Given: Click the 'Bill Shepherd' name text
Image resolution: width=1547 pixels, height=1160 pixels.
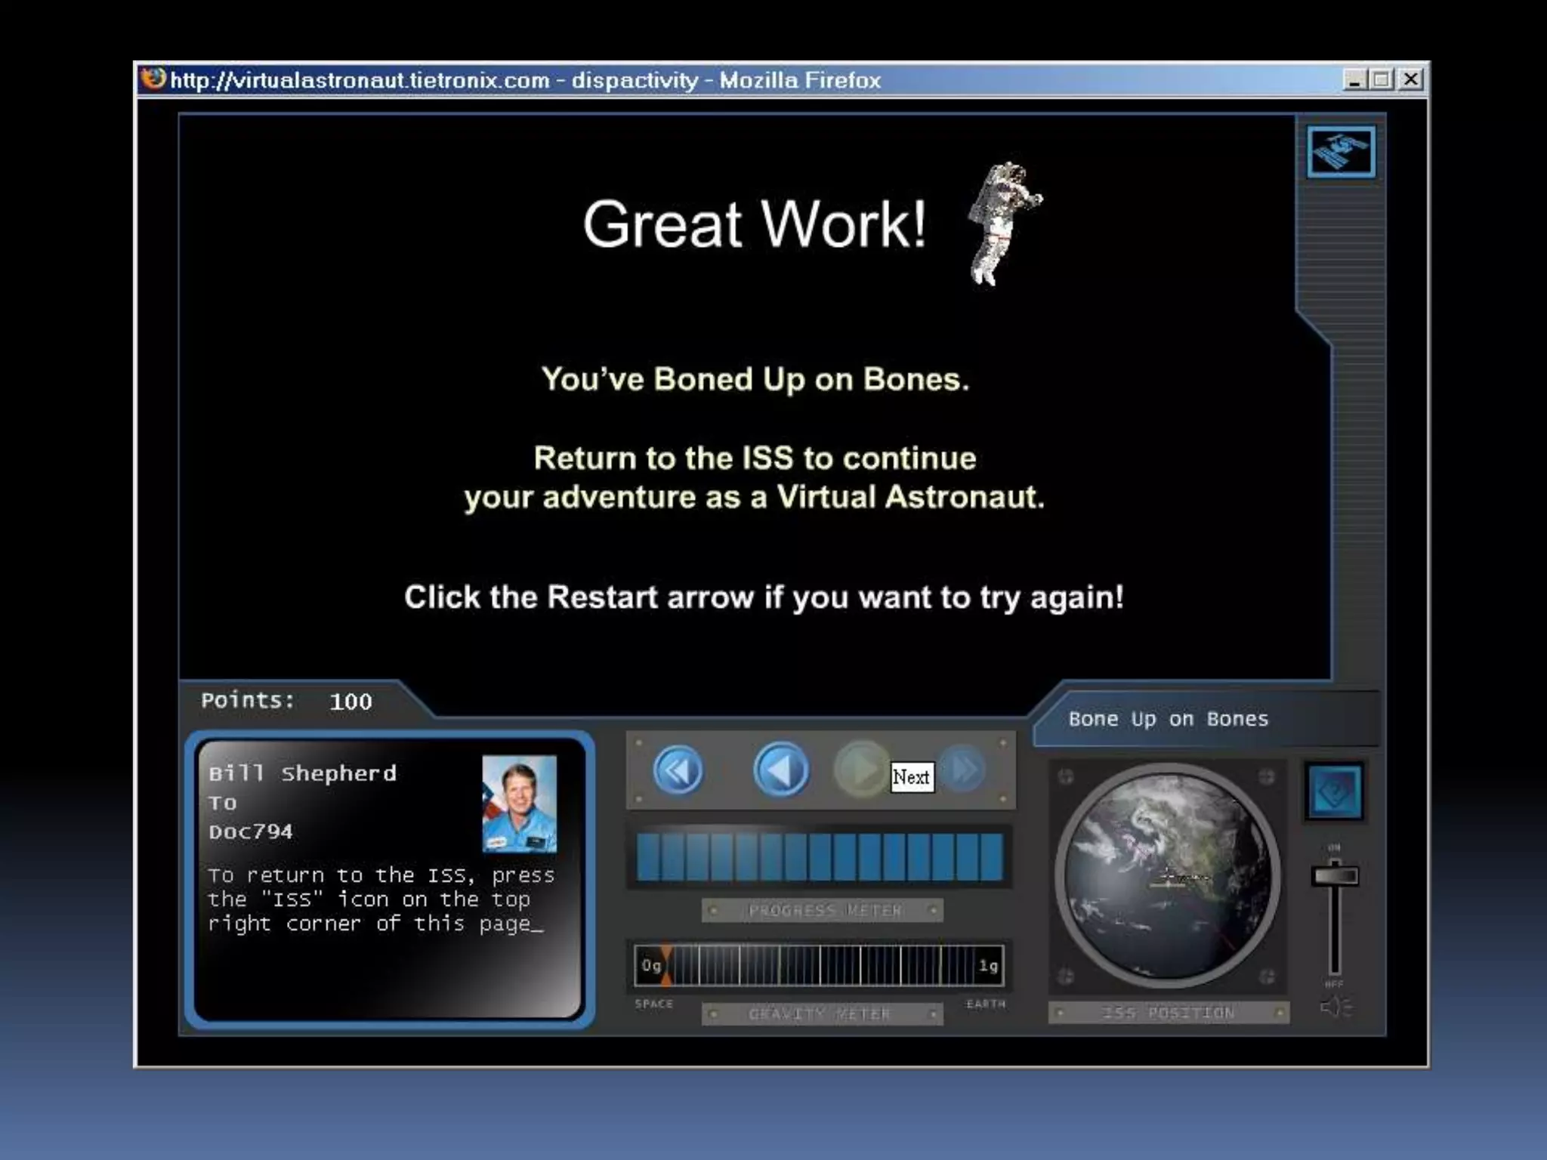Looking at the screenshot, I should coord(302,773).
